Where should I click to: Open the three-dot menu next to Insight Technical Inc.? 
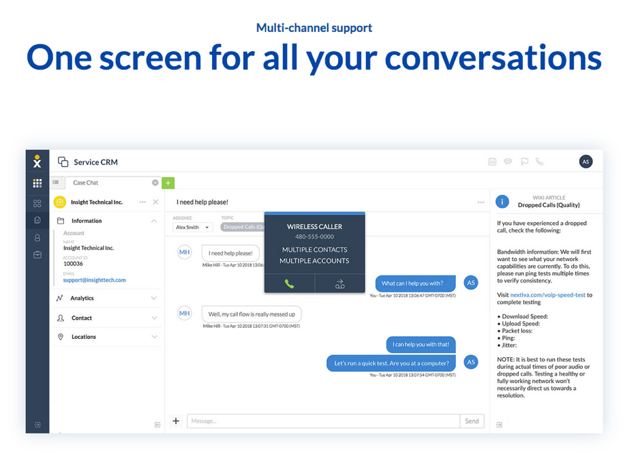[142, 202]
